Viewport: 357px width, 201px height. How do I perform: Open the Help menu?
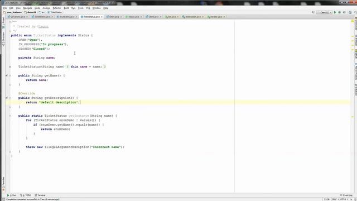[105, 8]
